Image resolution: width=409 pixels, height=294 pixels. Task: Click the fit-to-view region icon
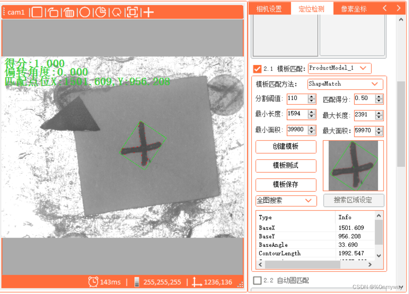[x=132, y=12]
